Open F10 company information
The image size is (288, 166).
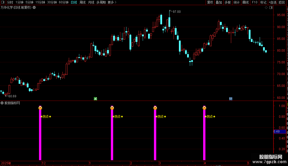tap(255, 2)
